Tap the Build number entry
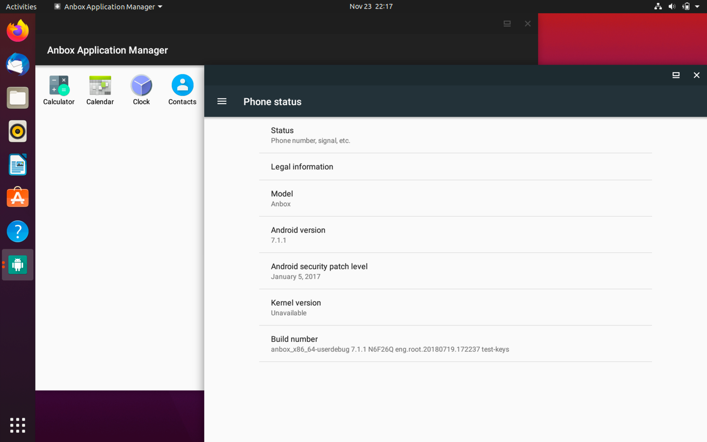 coord(455,344)
